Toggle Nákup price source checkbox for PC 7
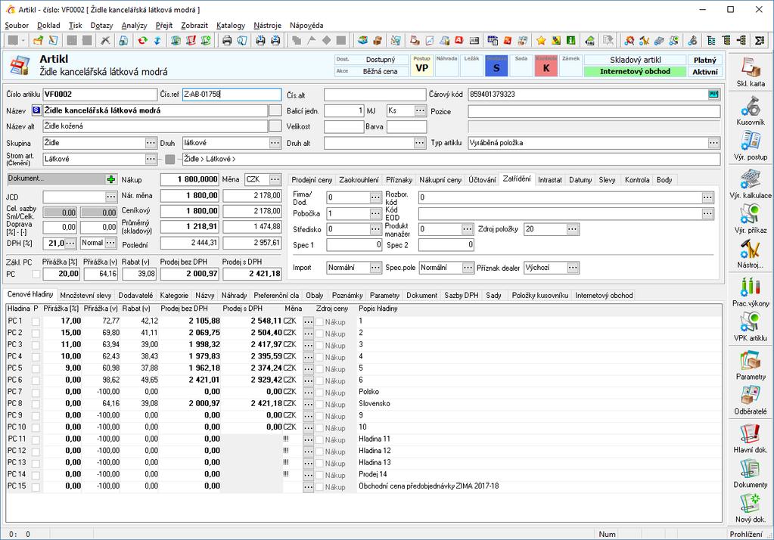Viewport: 774px width, 540px height. (x=320, y=393)
